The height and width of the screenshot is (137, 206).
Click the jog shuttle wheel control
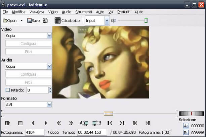[x=192, y=114]
